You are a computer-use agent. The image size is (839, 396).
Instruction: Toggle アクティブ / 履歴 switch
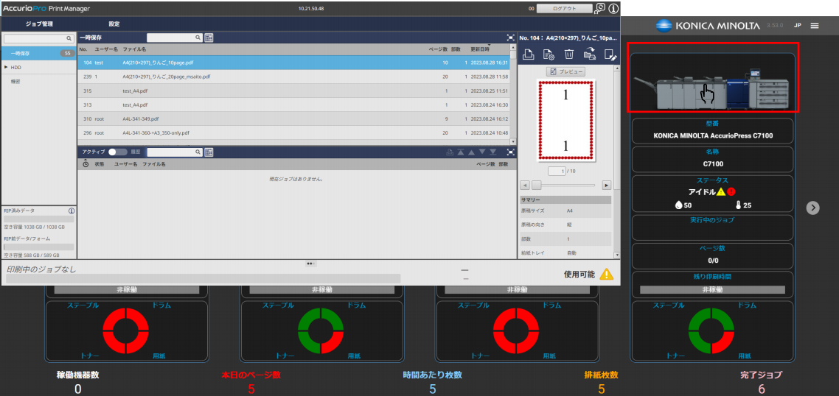[118, 152]
